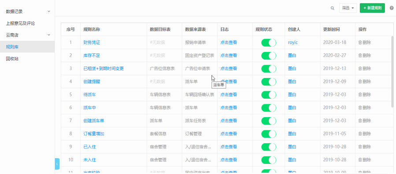Switch off the 待派车 rule
Viewport: 396px width, 174px height.
(269, 95)
